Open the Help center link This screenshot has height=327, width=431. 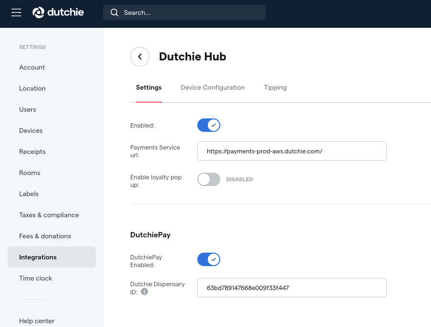point(37,321)
